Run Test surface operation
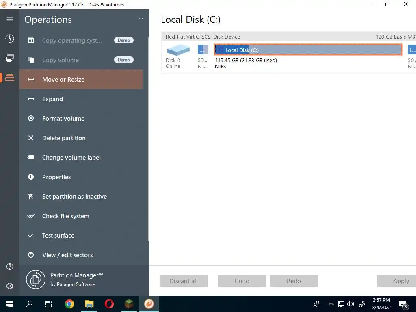416x312 pixels. pos(81,235)
